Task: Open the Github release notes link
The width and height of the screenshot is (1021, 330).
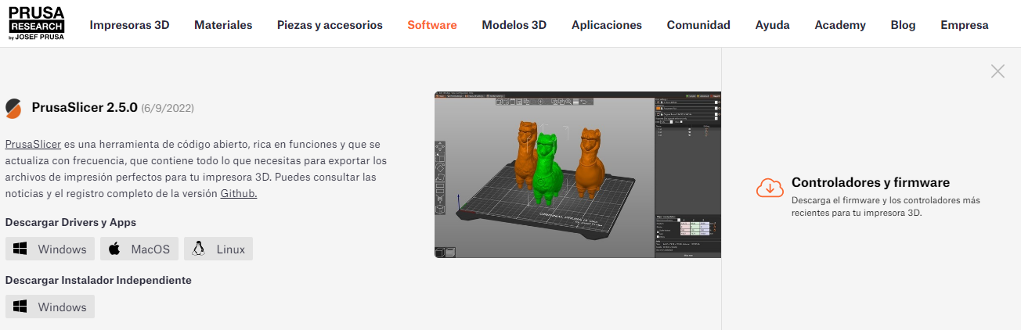Action: coord(238,194)
